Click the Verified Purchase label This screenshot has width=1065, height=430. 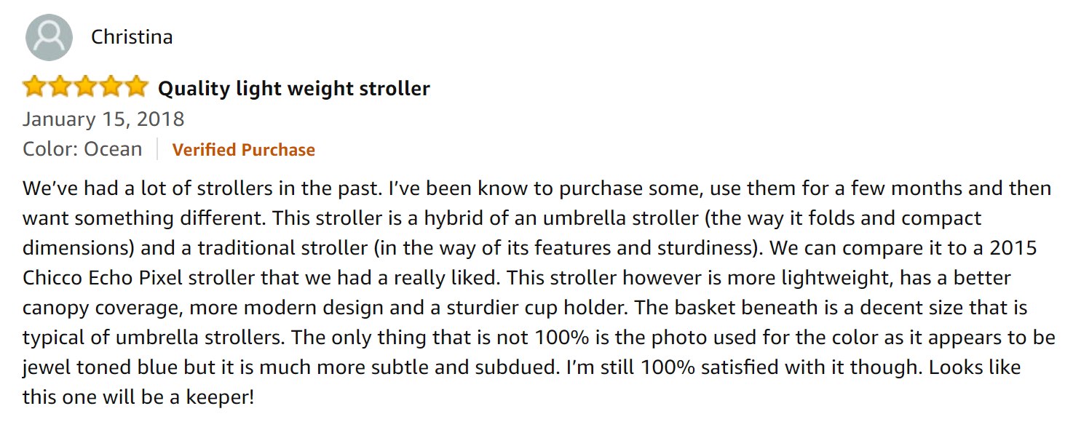pyautogui.click(x=243, y=150)
